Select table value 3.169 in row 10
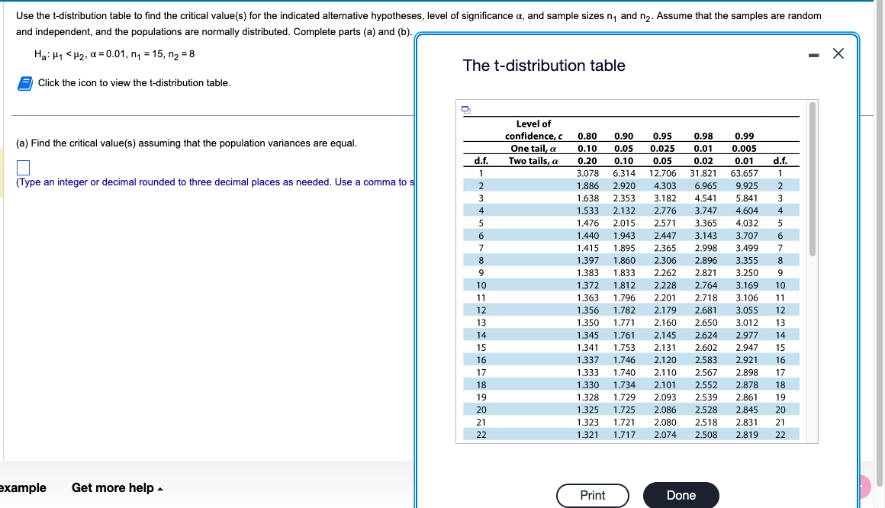 click(x=747, y=285)
